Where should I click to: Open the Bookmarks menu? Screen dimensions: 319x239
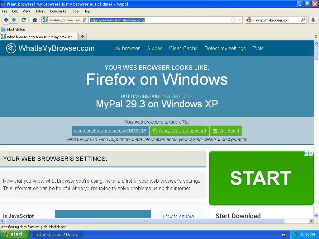[x=58, y=11]
